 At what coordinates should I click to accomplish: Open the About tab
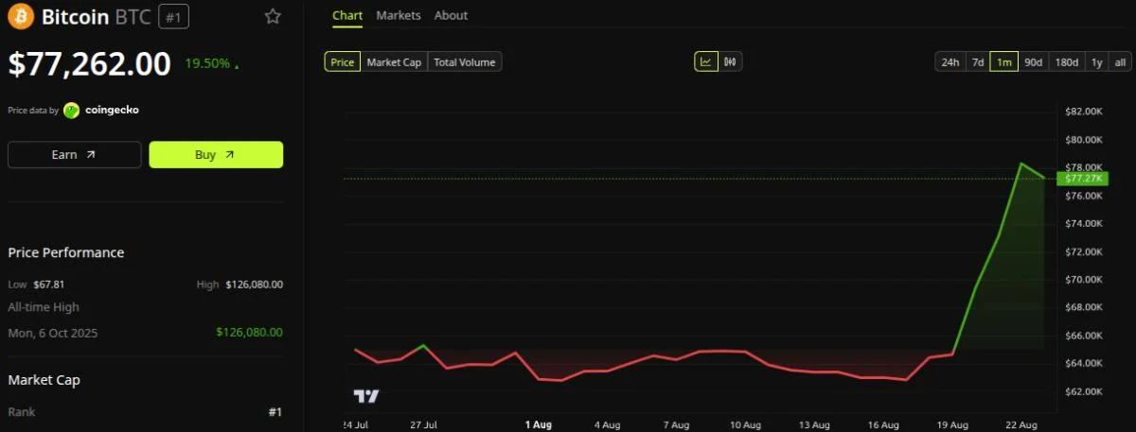pyautogui.click(x=451, y=15)
